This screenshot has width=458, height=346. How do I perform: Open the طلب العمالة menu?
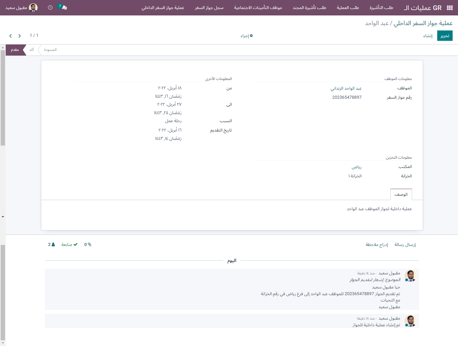click(x=348, y=8)
